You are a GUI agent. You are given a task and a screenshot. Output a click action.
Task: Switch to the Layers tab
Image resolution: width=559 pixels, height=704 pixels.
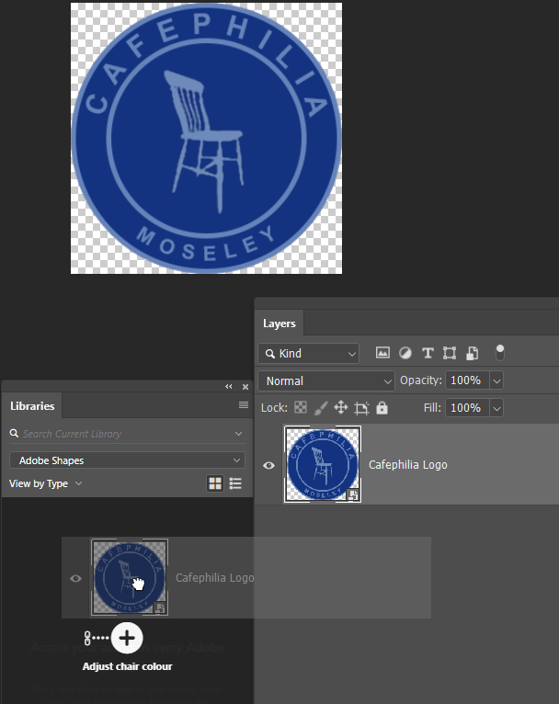click(279, 324)
